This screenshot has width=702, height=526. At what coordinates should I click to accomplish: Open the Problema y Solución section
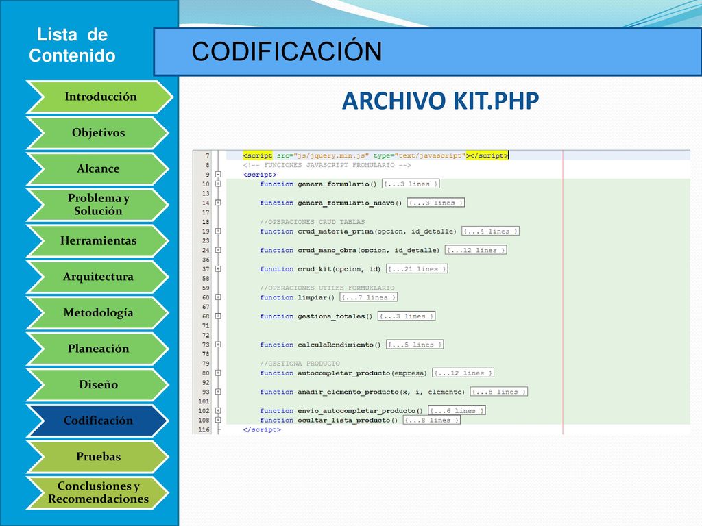(x=98, y=204)
